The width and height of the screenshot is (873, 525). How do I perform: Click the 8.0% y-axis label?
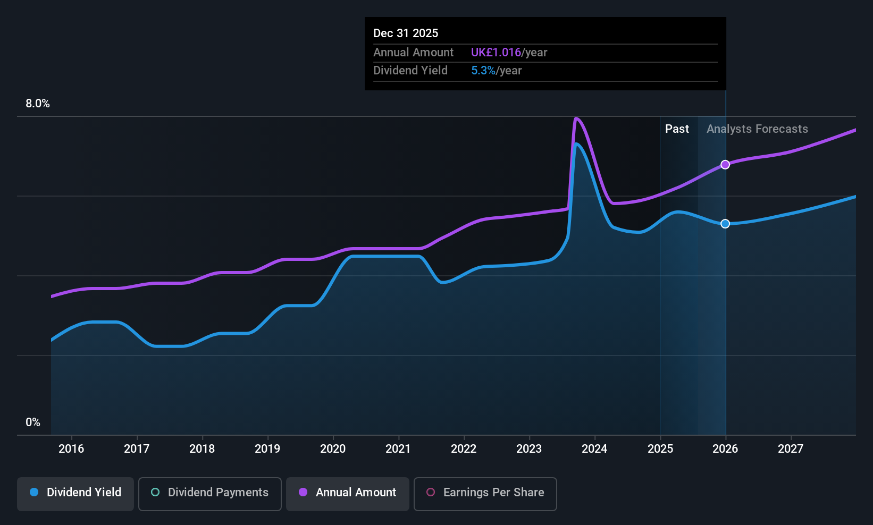(x=38, y=104)
